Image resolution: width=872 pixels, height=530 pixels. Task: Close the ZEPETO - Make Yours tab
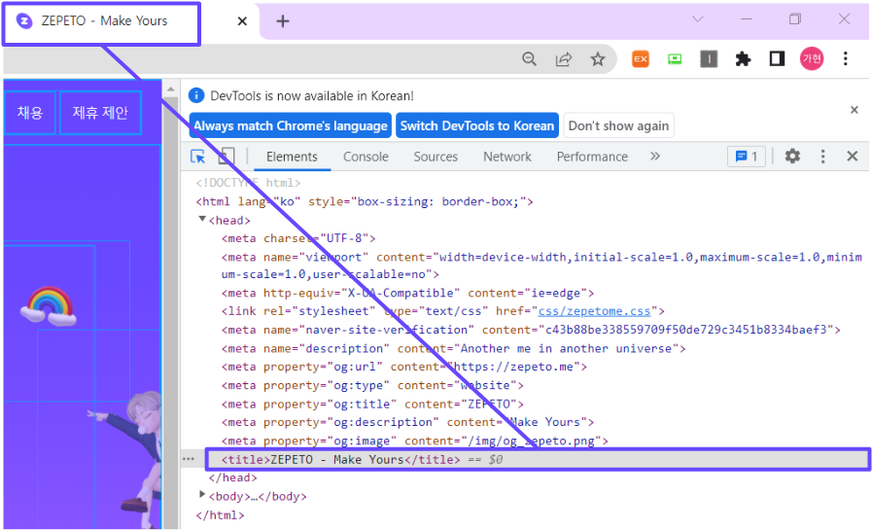tap(242, 21)
